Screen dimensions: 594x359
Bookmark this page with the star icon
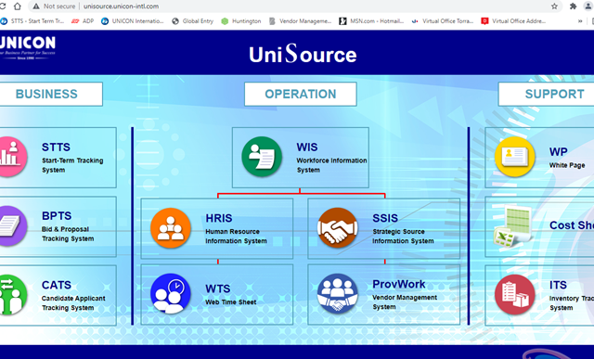tap(554, 6)
